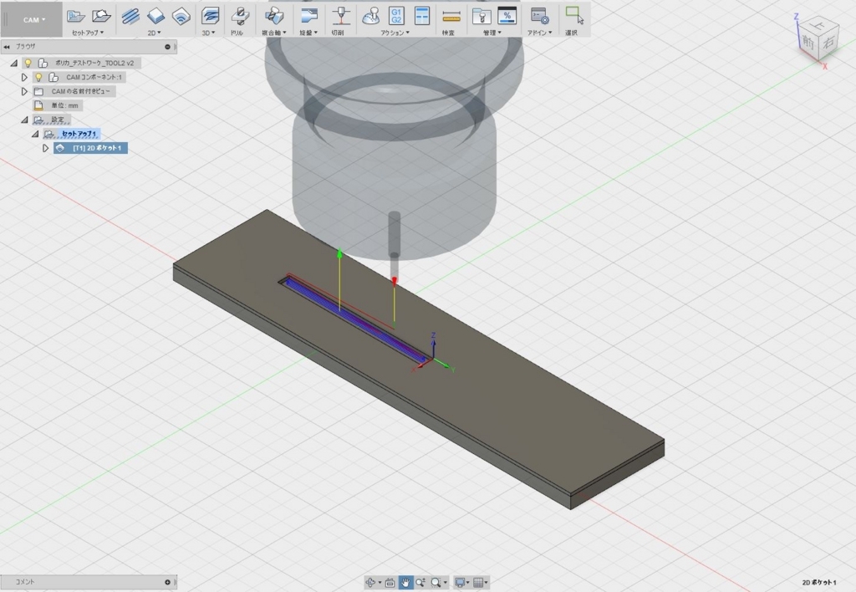Select CAM コンポーネント:1 in browser tree

(x=94, y=77)
